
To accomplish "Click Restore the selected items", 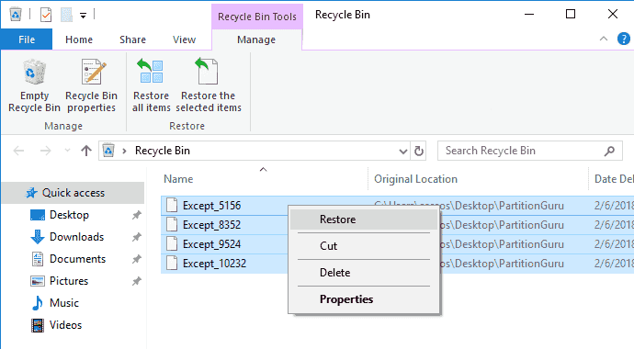I will pos(209,85).
